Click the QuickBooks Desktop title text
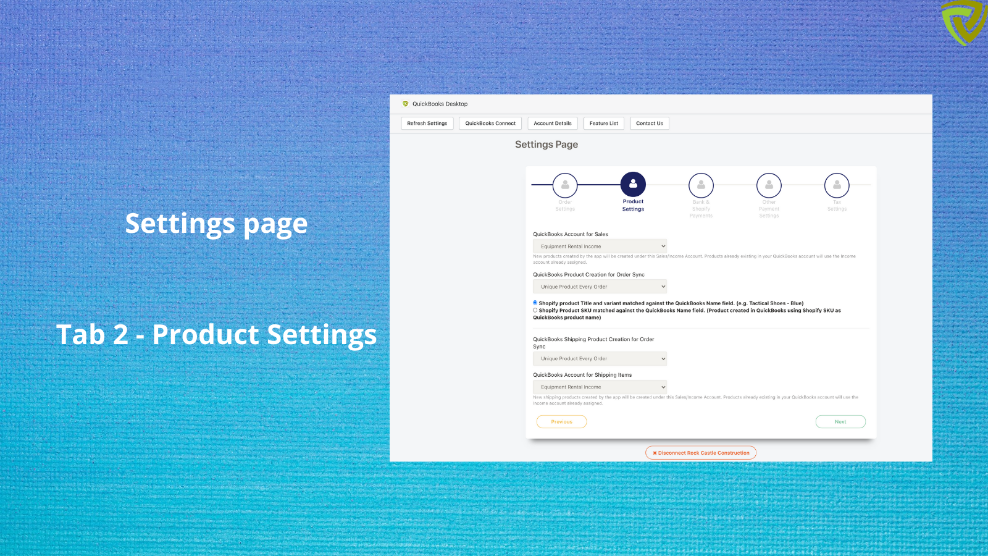This screenshot has width=988, height=556. coord(440,104)
